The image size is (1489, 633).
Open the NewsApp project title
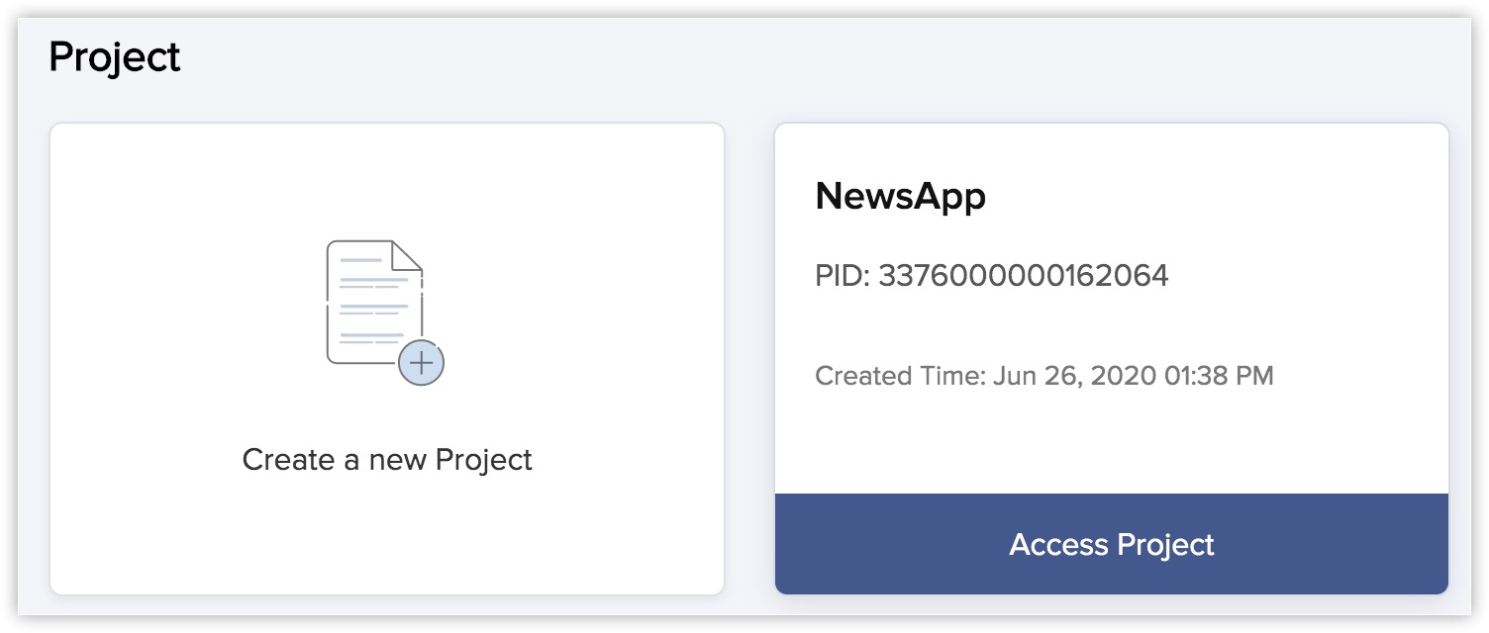coord(900,197)
